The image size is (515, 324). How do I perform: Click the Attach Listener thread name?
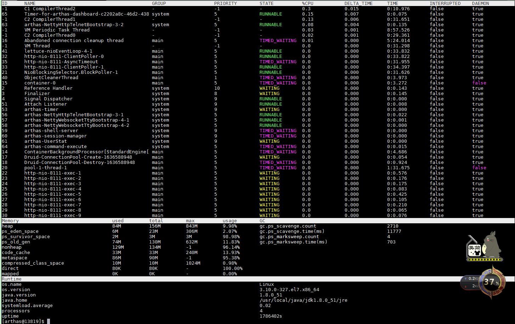[x=46, y=104]
